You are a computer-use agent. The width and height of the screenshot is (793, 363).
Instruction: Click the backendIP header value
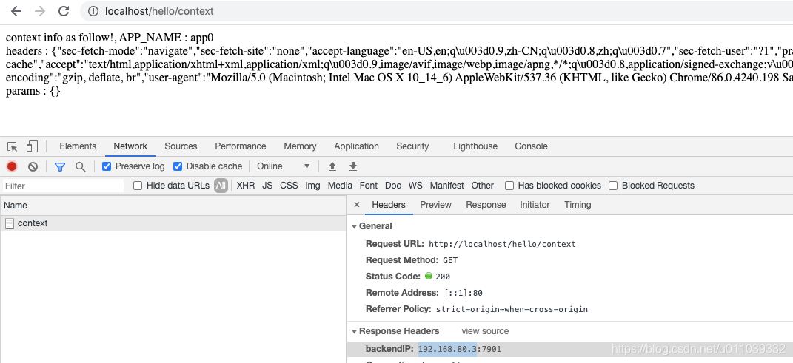point(460,349)
